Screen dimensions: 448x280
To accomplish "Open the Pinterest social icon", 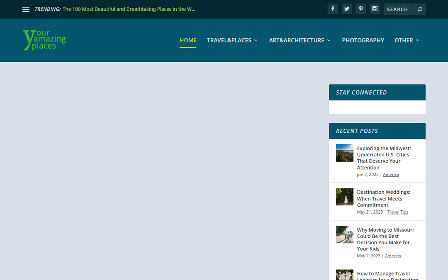I will [360, 9].
